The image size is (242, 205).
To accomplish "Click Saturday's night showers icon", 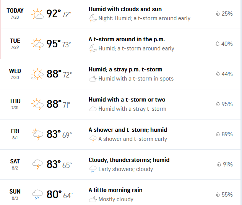I will 93,169.
